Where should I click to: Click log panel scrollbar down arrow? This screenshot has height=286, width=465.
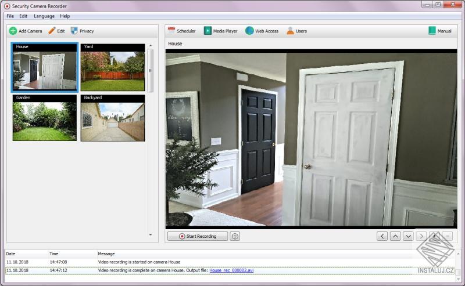459,279
